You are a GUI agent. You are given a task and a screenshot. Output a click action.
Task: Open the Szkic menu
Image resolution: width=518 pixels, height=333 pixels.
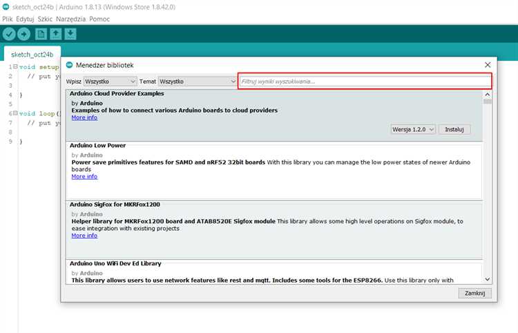[45, 19]
